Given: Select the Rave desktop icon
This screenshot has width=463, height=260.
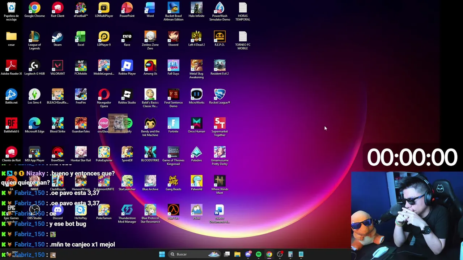Looking at the screenshot, I should 127,39.
